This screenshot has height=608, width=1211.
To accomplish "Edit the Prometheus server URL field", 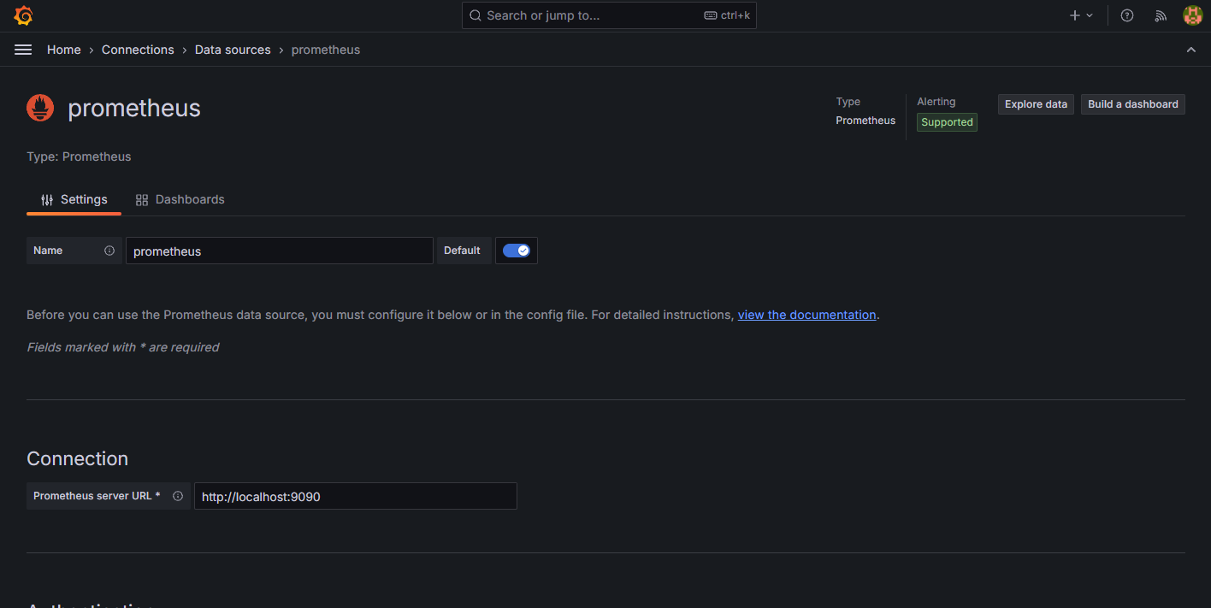I will 356,496.
